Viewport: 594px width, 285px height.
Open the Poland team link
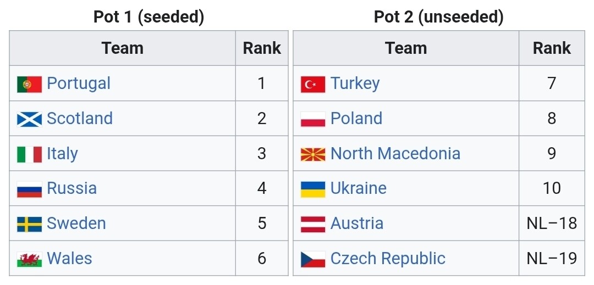(356, 119)
